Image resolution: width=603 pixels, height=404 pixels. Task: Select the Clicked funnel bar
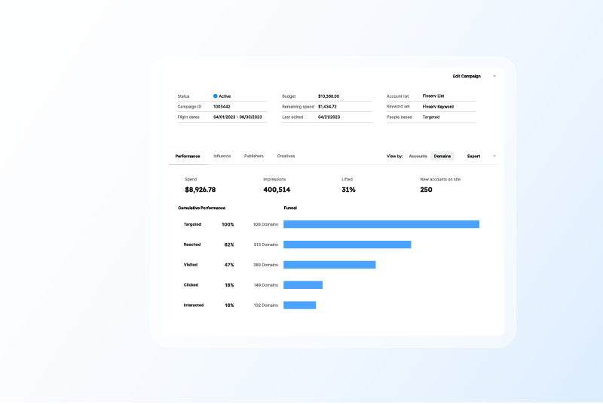pos(303,285)
